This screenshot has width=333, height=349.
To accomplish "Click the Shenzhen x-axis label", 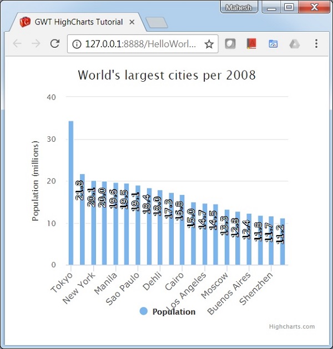I will tap(256, 288).
